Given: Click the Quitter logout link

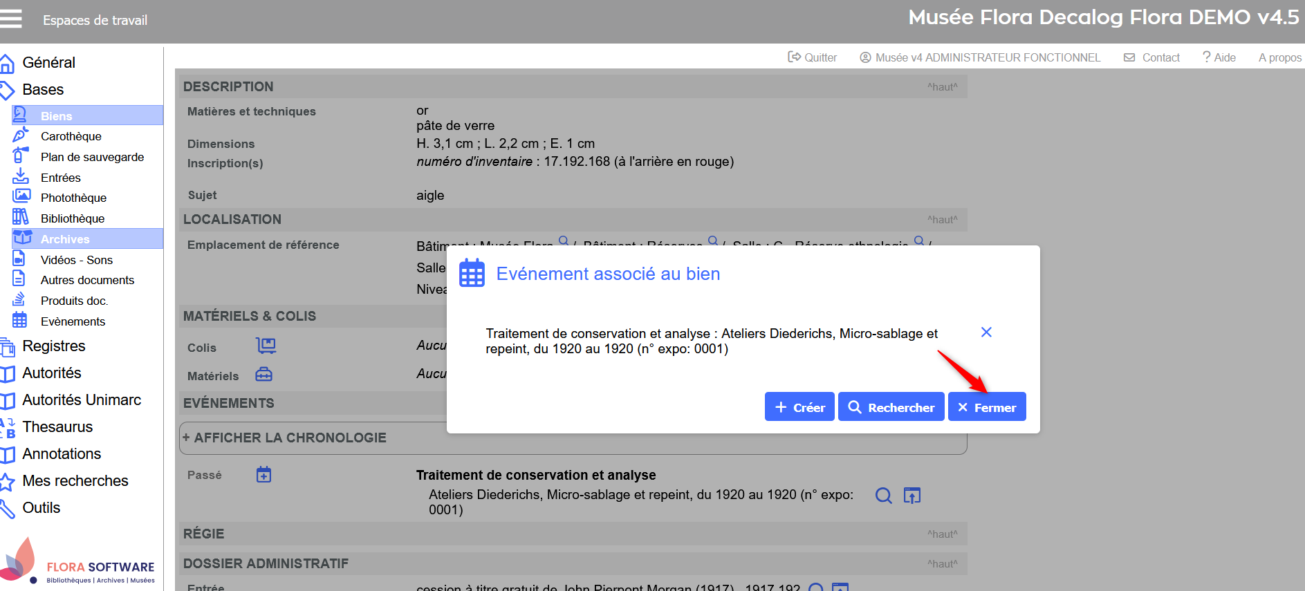Looking at the screenshot, I should pos(813,57).
